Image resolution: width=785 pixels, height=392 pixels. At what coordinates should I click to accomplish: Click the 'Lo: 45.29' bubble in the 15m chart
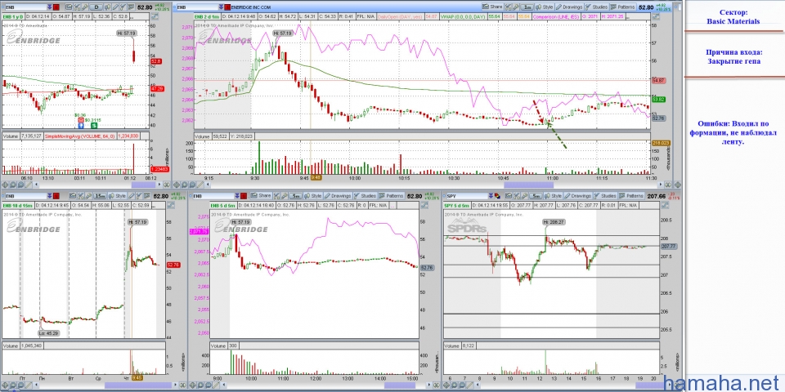(x=48, y=333)
